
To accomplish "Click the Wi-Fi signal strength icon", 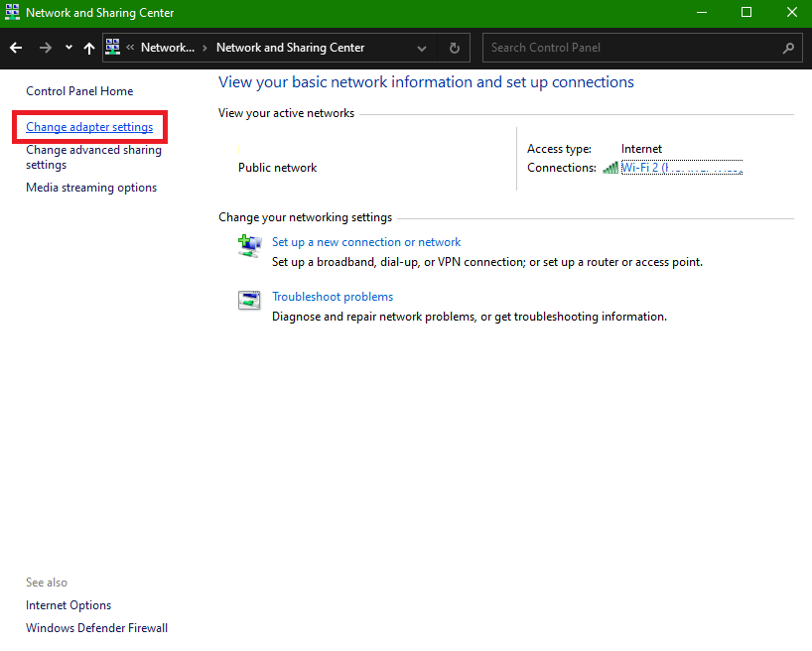I will point(609,167).
